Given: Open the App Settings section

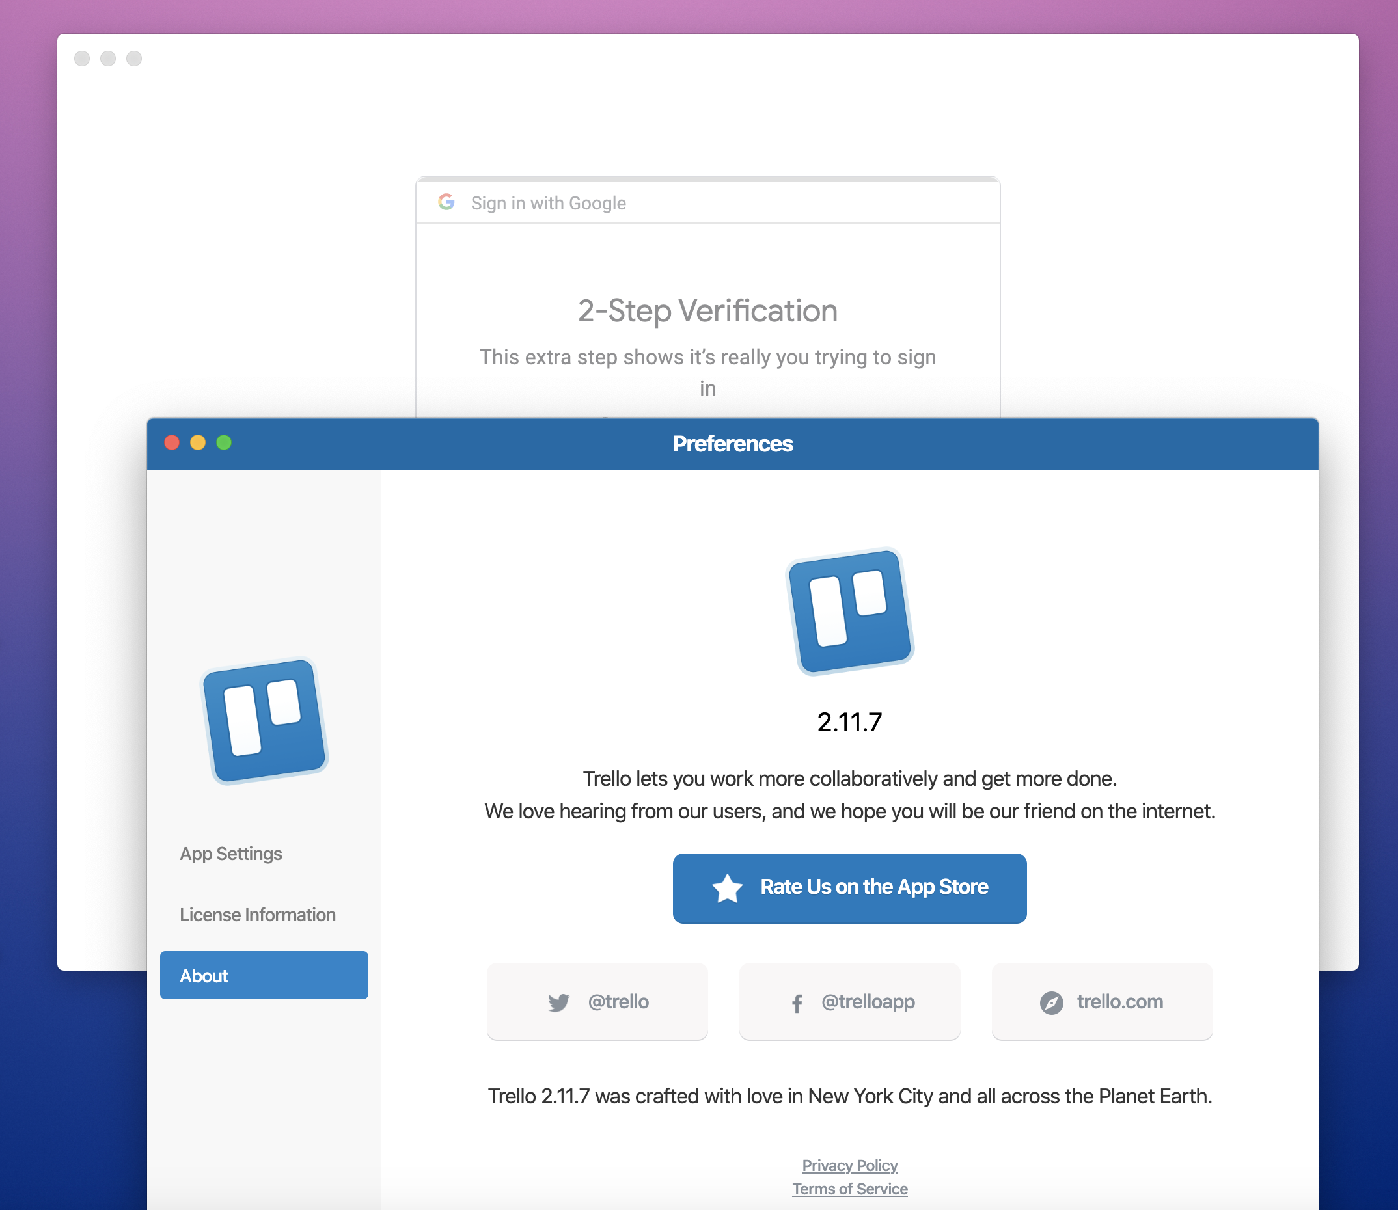Looking at the screenshot, I should click(231, 854).
